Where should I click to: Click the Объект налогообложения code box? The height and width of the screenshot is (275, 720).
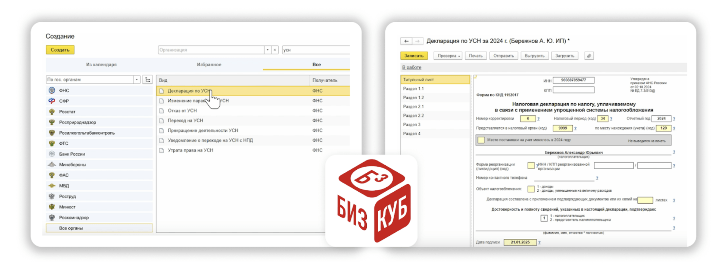click(x=531, y=189)
